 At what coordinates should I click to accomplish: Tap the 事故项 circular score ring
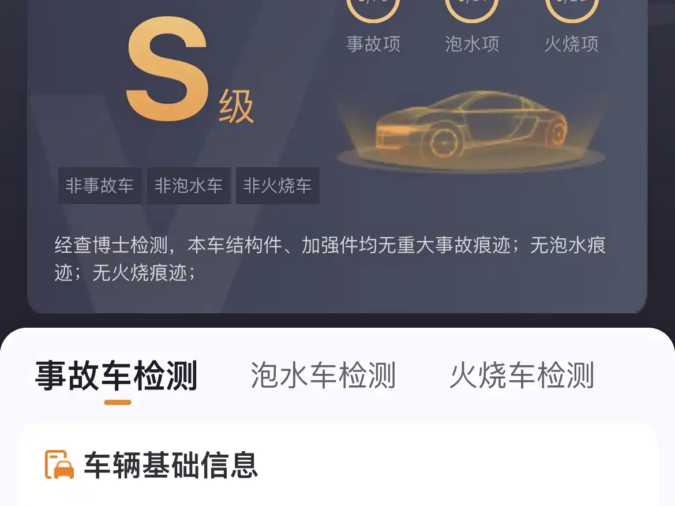pyautogui.click(x=373, y=9)
